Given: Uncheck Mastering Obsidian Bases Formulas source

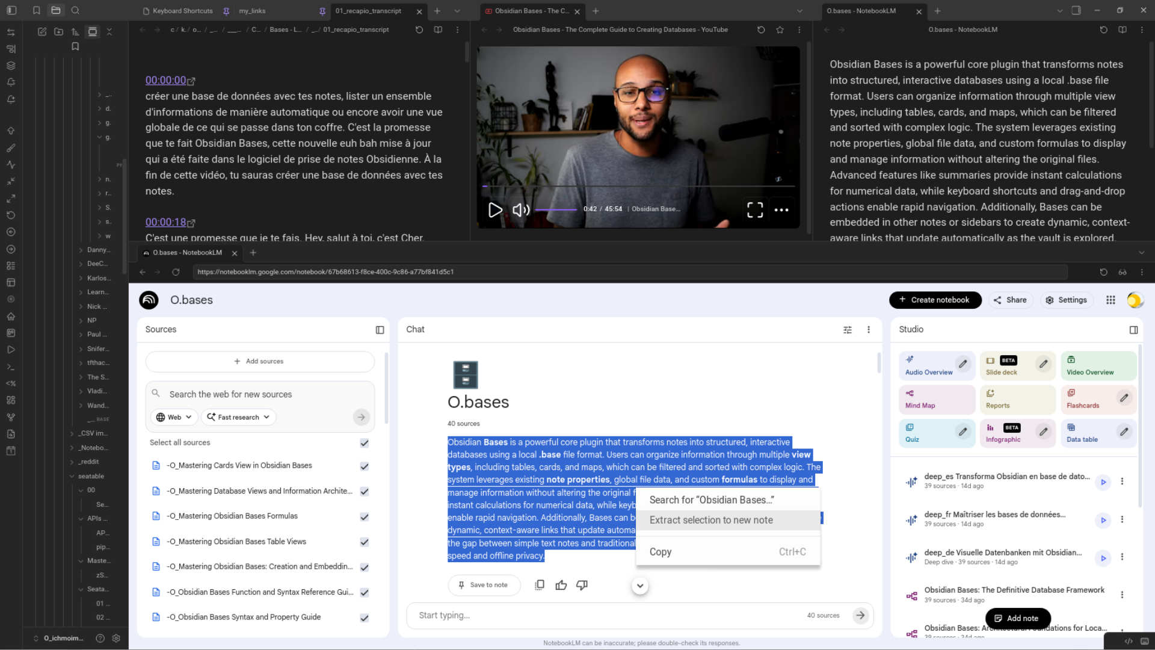Looking at the screenshot, I should click(364, 517).
